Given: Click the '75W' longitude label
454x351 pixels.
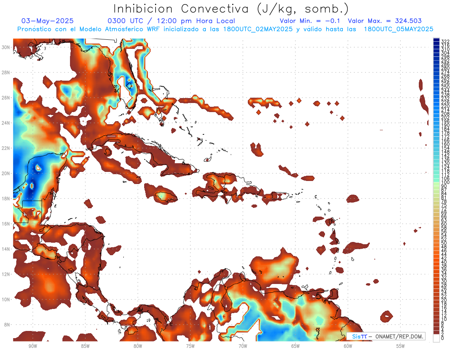Looking at the screenshot, I should point(190,346).
